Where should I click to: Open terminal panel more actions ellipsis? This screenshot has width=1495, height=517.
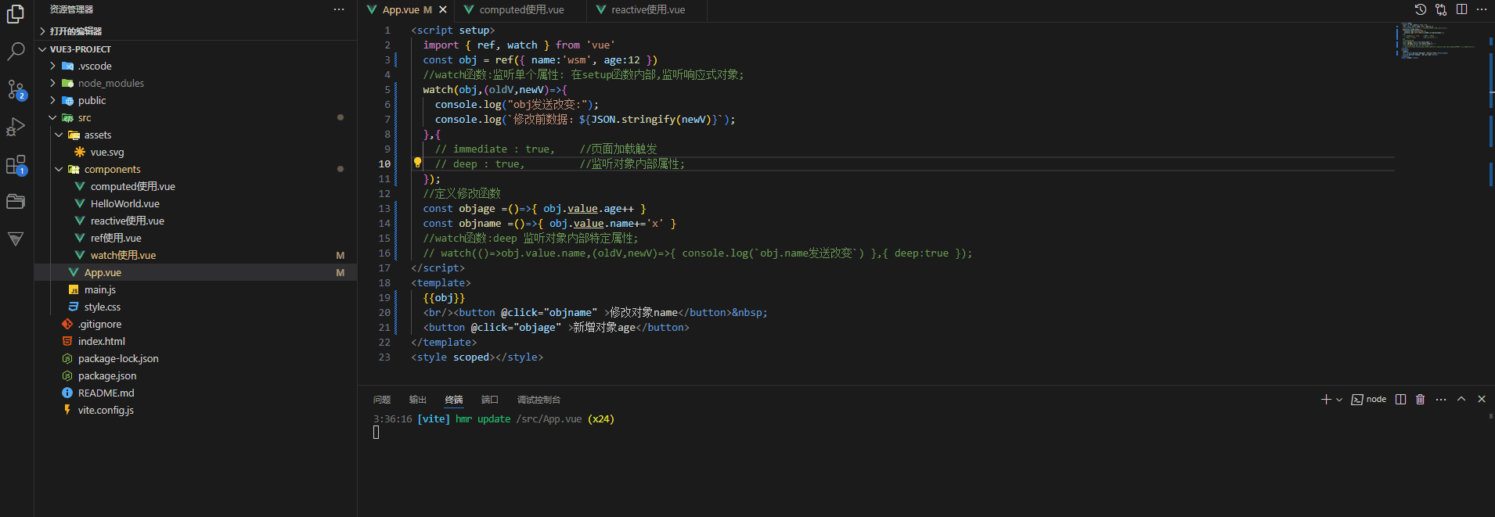point(1441,400)
